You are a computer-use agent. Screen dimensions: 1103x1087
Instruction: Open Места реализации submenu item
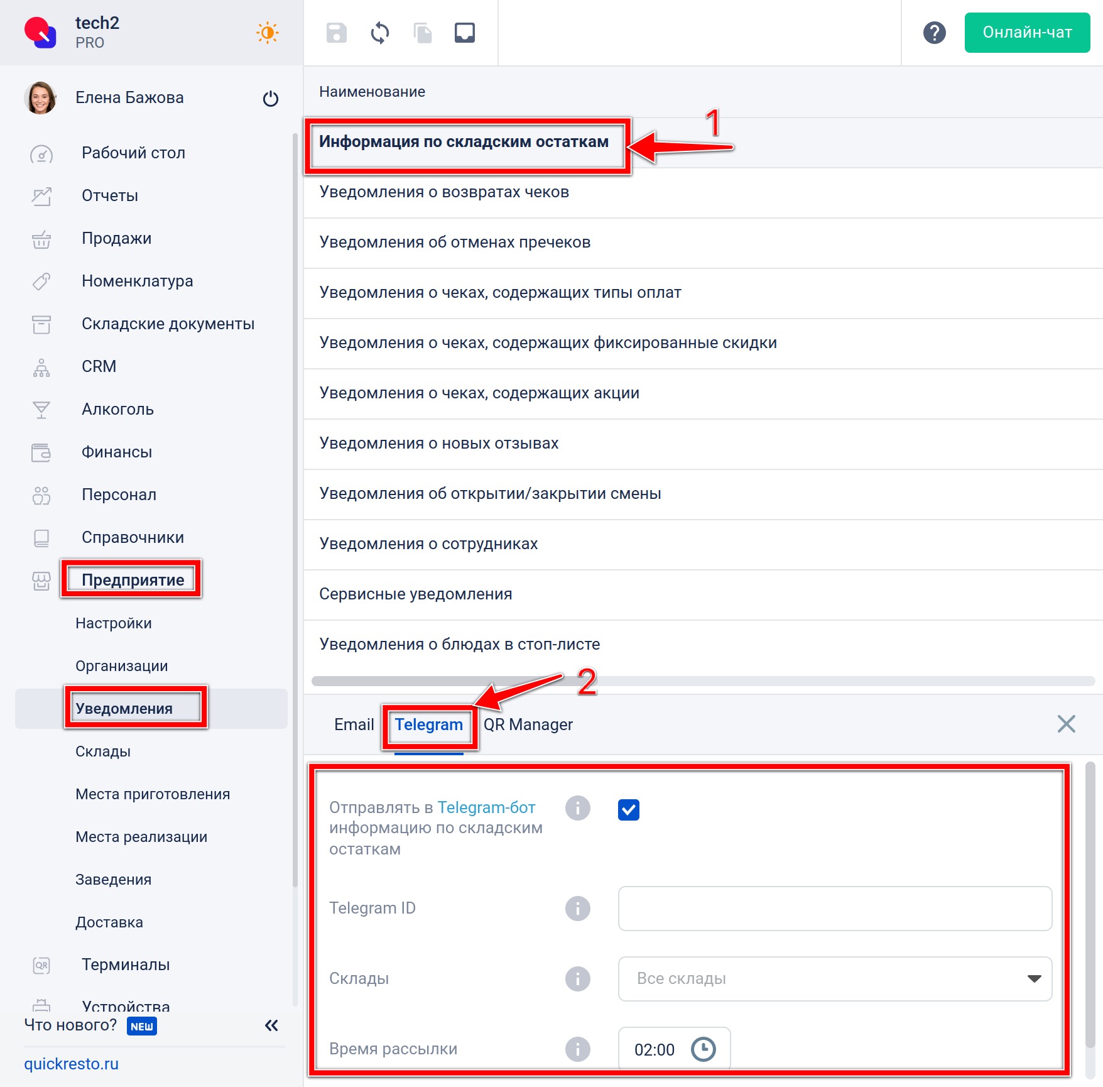coord(141,837)
